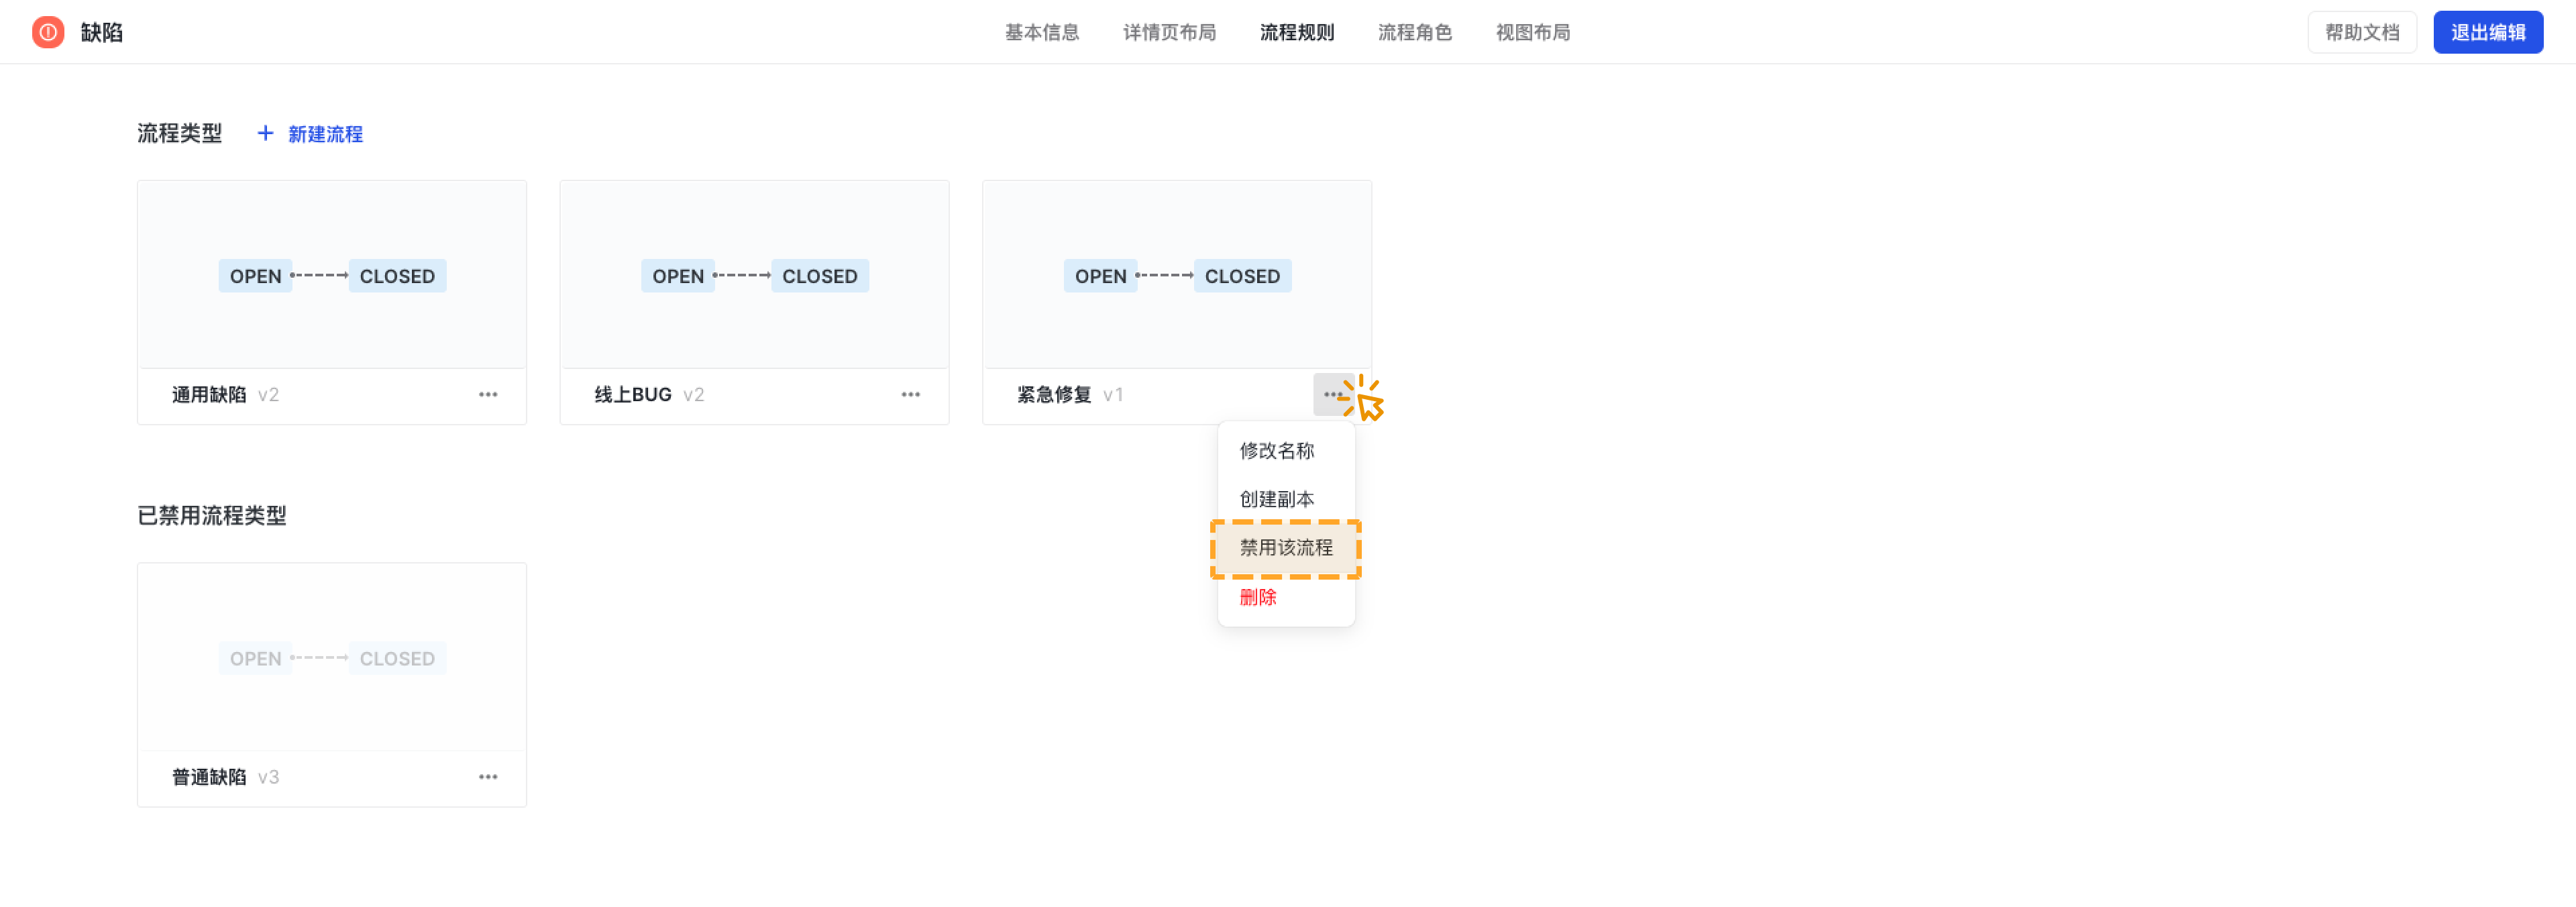The image size is (2576, 907).
Task: Open the 通用缺陷 workflow thumbnail
Action: pyautogui.click(x=332, y=275)
